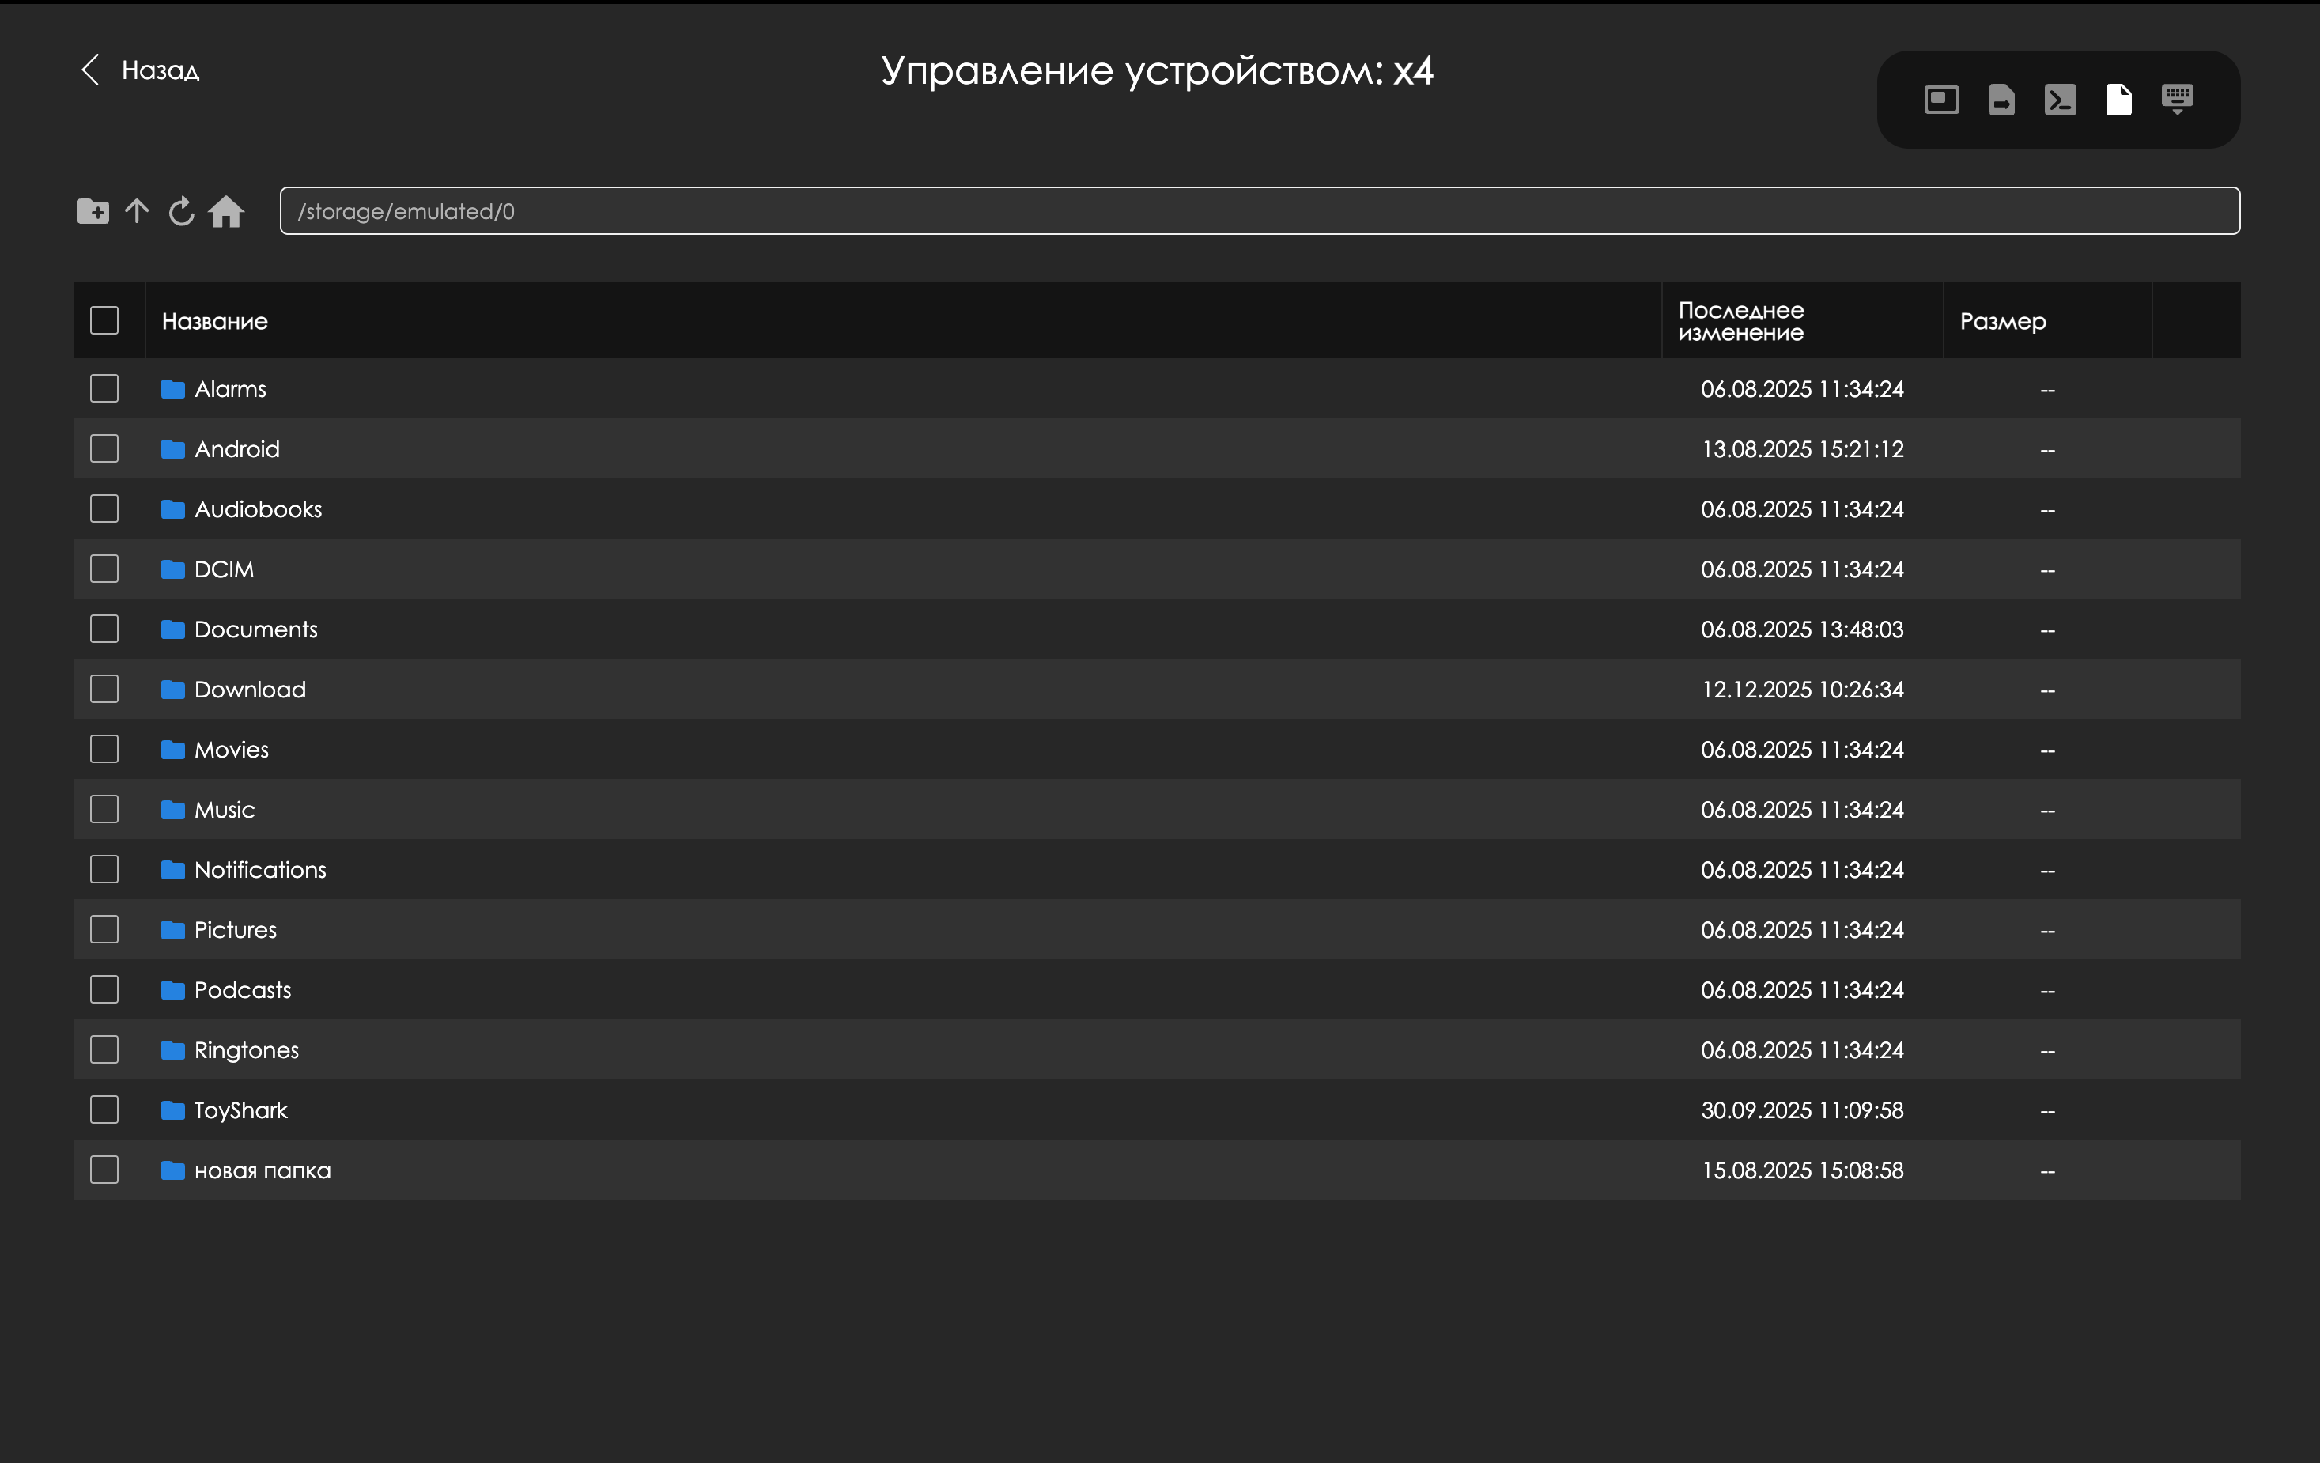This screenshot has width=2320, height=1463.
Task: Open the новая папка folder
Action: coord(262,1170)
